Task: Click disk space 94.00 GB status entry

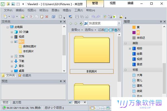Action: [x=22, y=108]
